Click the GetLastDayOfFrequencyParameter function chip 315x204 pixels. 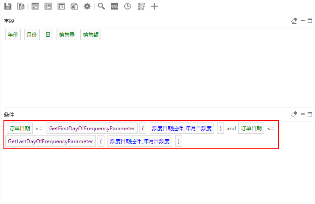pos(50,141)
